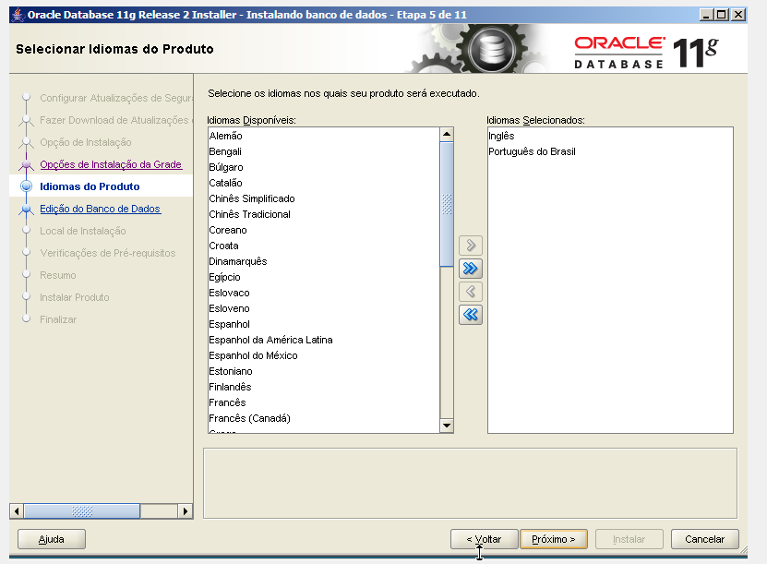Image resolution: width=767 pixels, height=564 pixels.
Task: Open Ajuda help button
Action: 52,539
